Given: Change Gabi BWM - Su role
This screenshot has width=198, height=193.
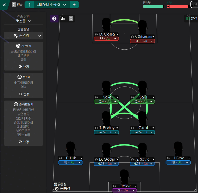Looking at the screenshot, I should tap(142, 132).
